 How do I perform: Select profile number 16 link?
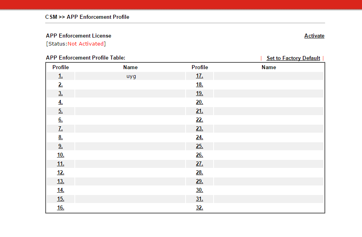click(x=60, y=208)
